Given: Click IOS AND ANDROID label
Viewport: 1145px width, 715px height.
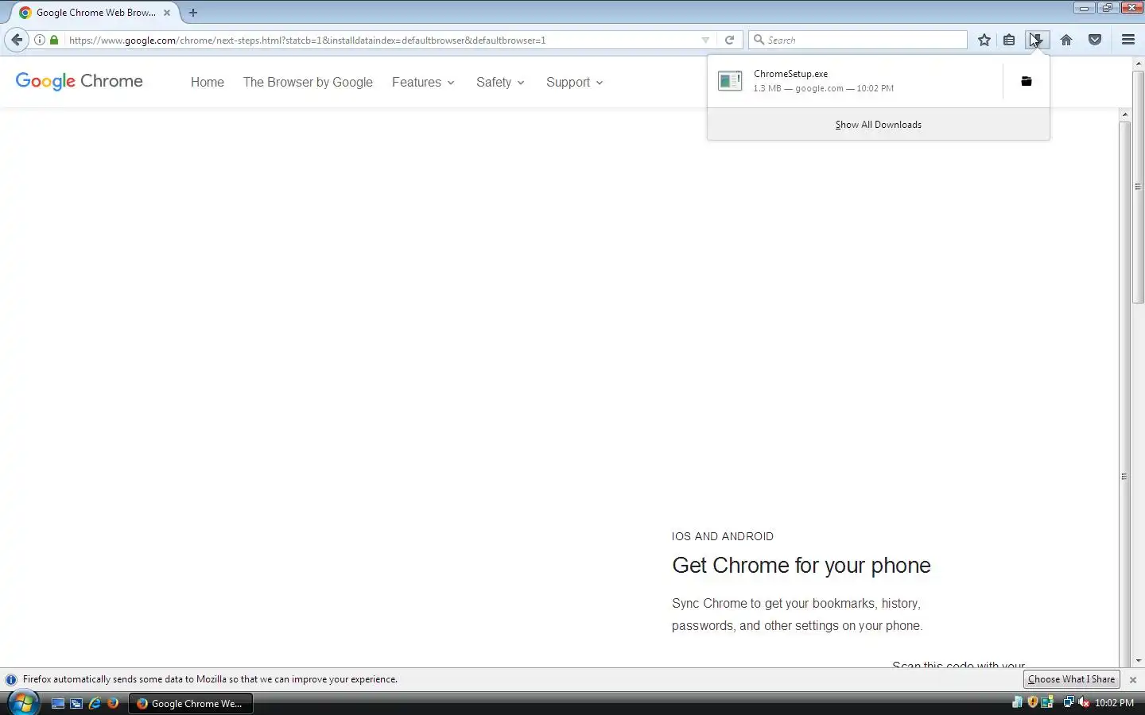Looking at the screenshot, I should (722, 536).
